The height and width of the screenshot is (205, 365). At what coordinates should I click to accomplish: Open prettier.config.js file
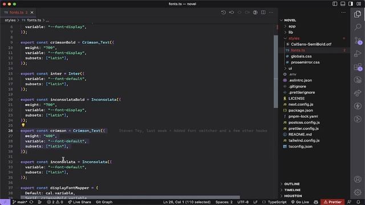click(x=303, y=129)
